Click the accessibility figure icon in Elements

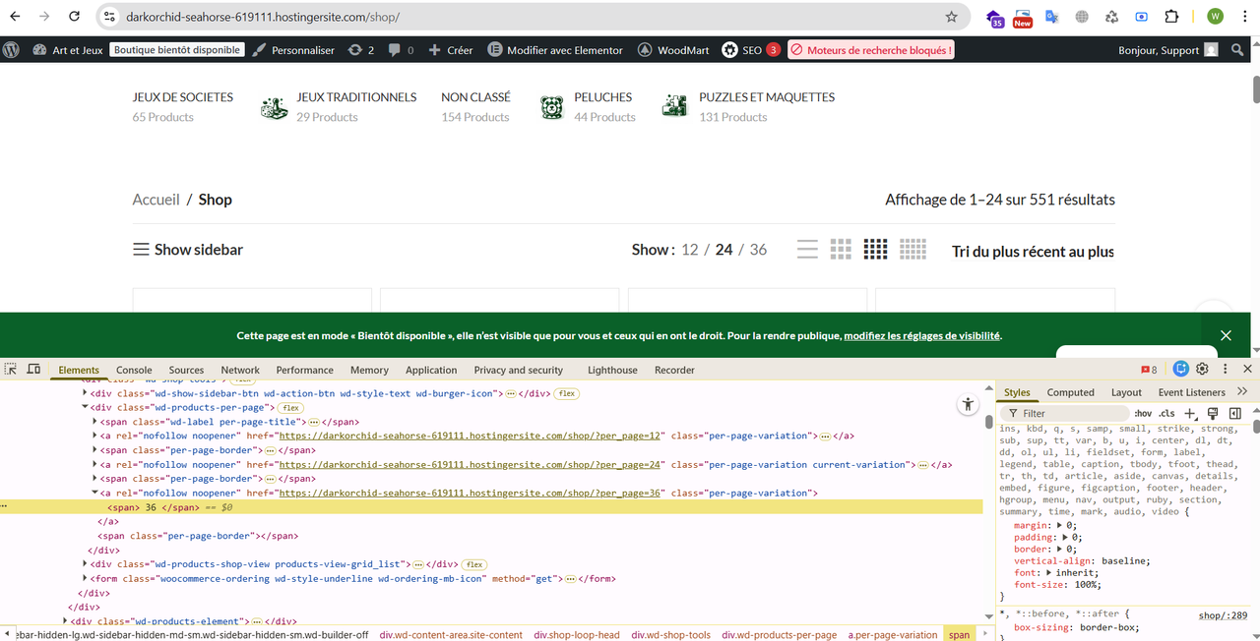[x=969, y=404]
